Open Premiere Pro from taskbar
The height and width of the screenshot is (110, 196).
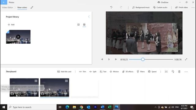(96, 107)
